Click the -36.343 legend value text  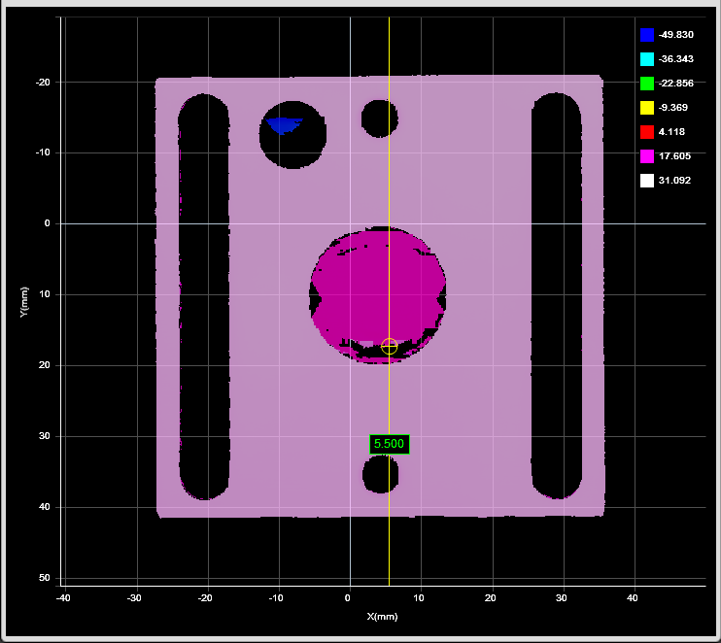tap(675, 59)
